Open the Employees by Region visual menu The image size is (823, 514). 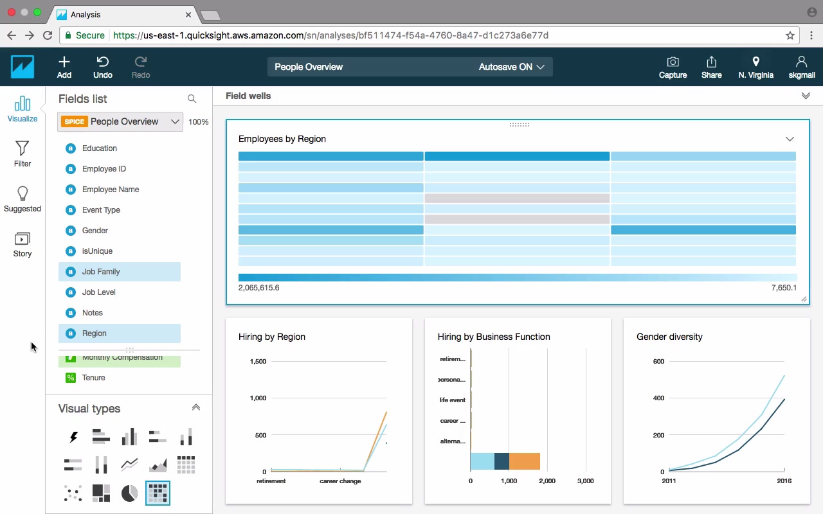tap(790, 139)
